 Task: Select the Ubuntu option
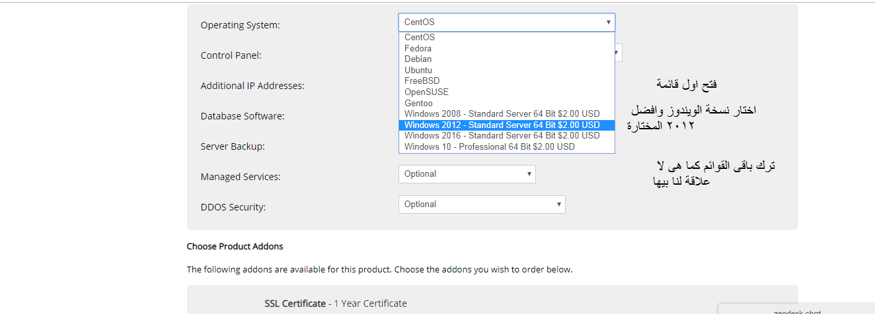coord(418,70)
